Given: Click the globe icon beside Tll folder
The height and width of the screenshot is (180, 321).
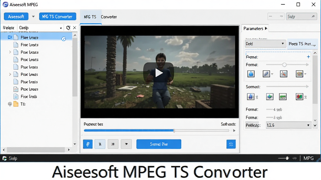Looking at the screenshot, I should 10,104.
